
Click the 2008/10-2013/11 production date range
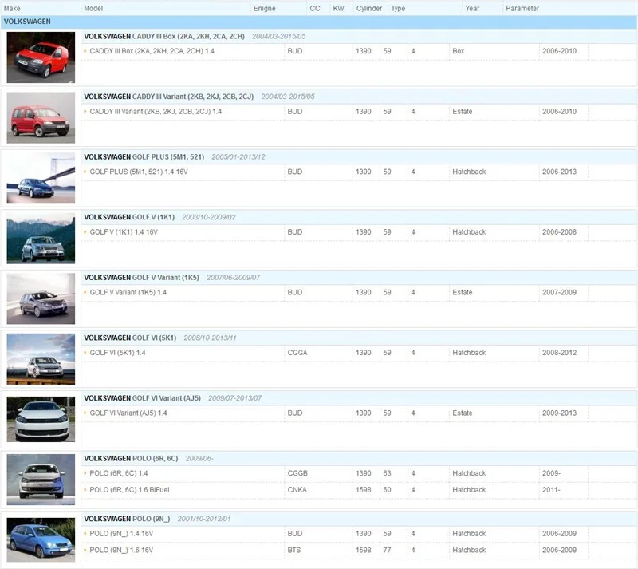coord(210,338)
